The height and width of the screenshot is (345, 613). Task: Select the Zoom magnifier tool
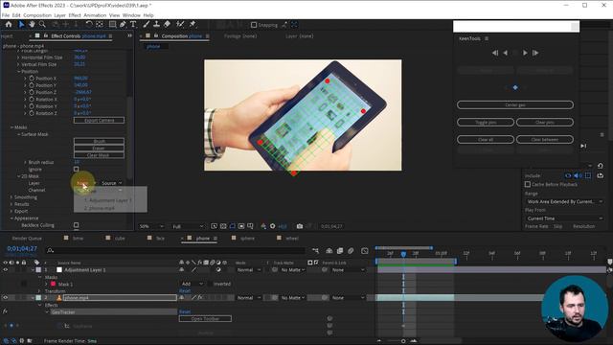(x=42, y=24)
